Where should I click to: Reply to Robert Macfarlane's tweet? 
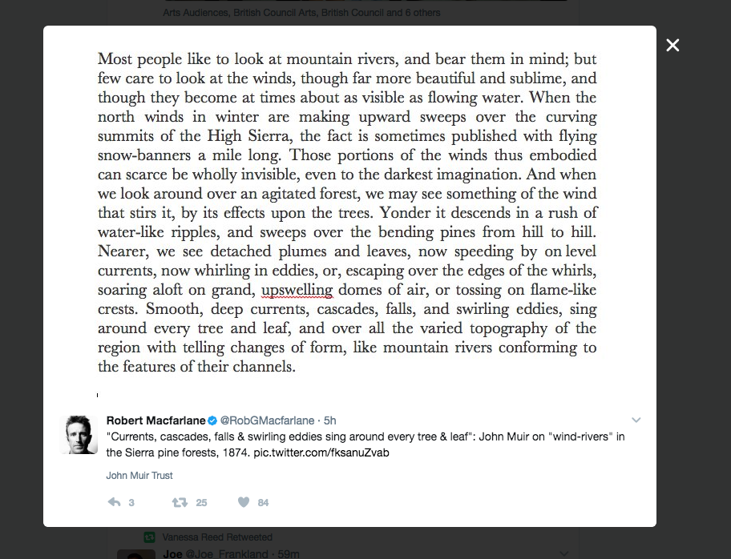(114, 502)
